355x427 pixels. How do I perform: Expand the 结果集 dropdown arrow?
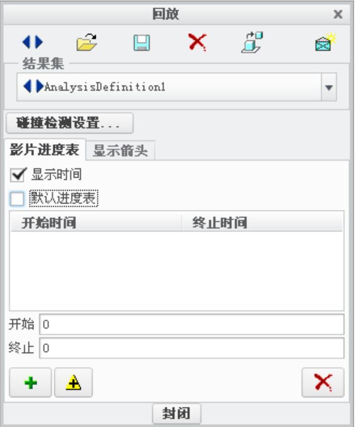[x=329, y=87]
